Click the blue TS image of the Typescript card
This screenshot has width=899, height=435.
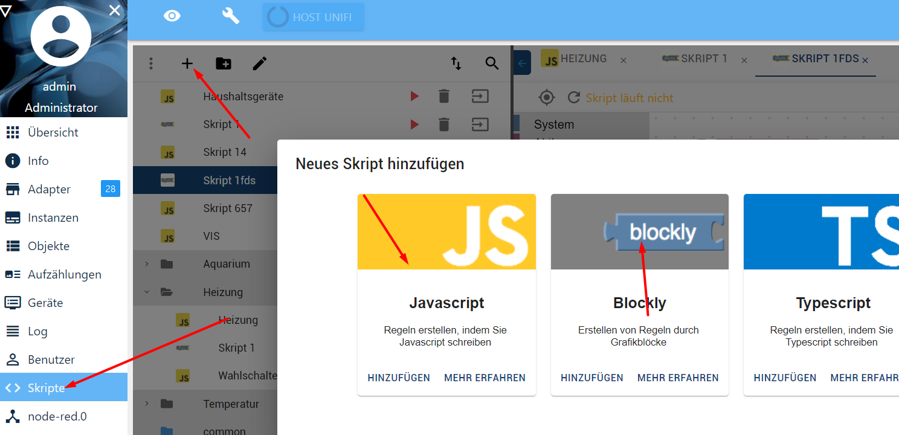pos(821,231)
